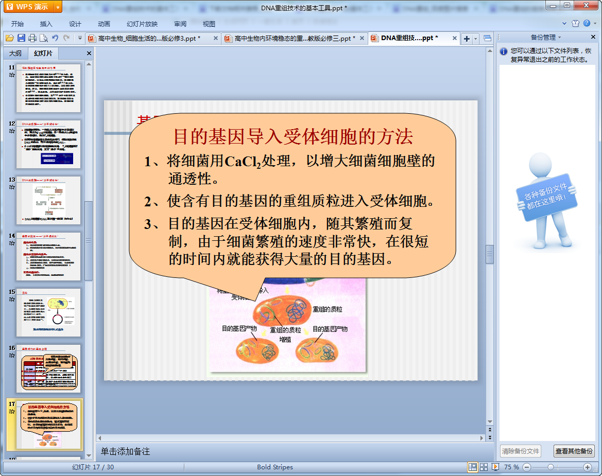Screen dimensions: 602x476
Task: Click the thumbnail pane scroll down arrow
Action: click(x=89, y=455)
